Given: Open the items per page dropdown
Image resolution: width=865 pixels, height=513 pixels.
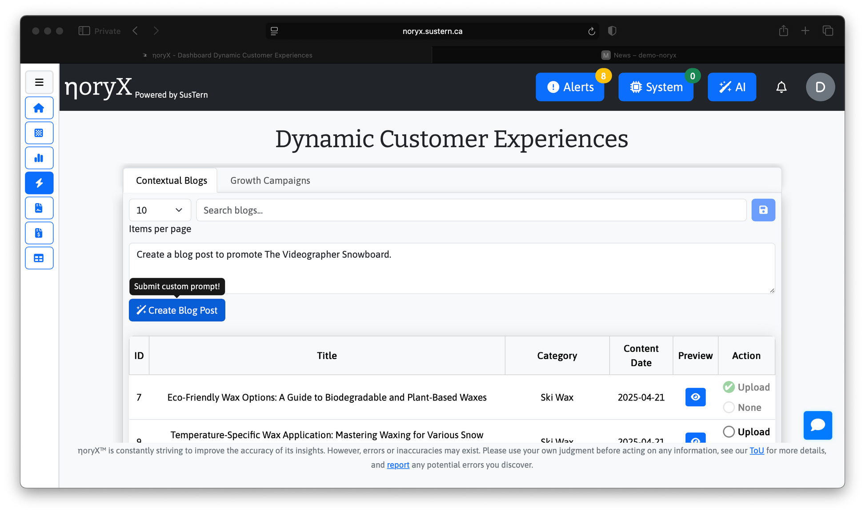Looking at the screenshot, I should point(160,210).
